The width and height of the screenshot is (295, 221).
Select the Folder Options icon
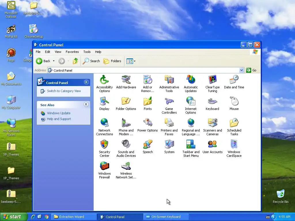click(x=126, y=103)
